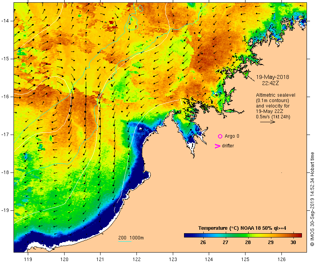This screenshot has height=263, width=317.
Task: Click the 0.5m/s velocity scale arrow
Action: (268, 122)
